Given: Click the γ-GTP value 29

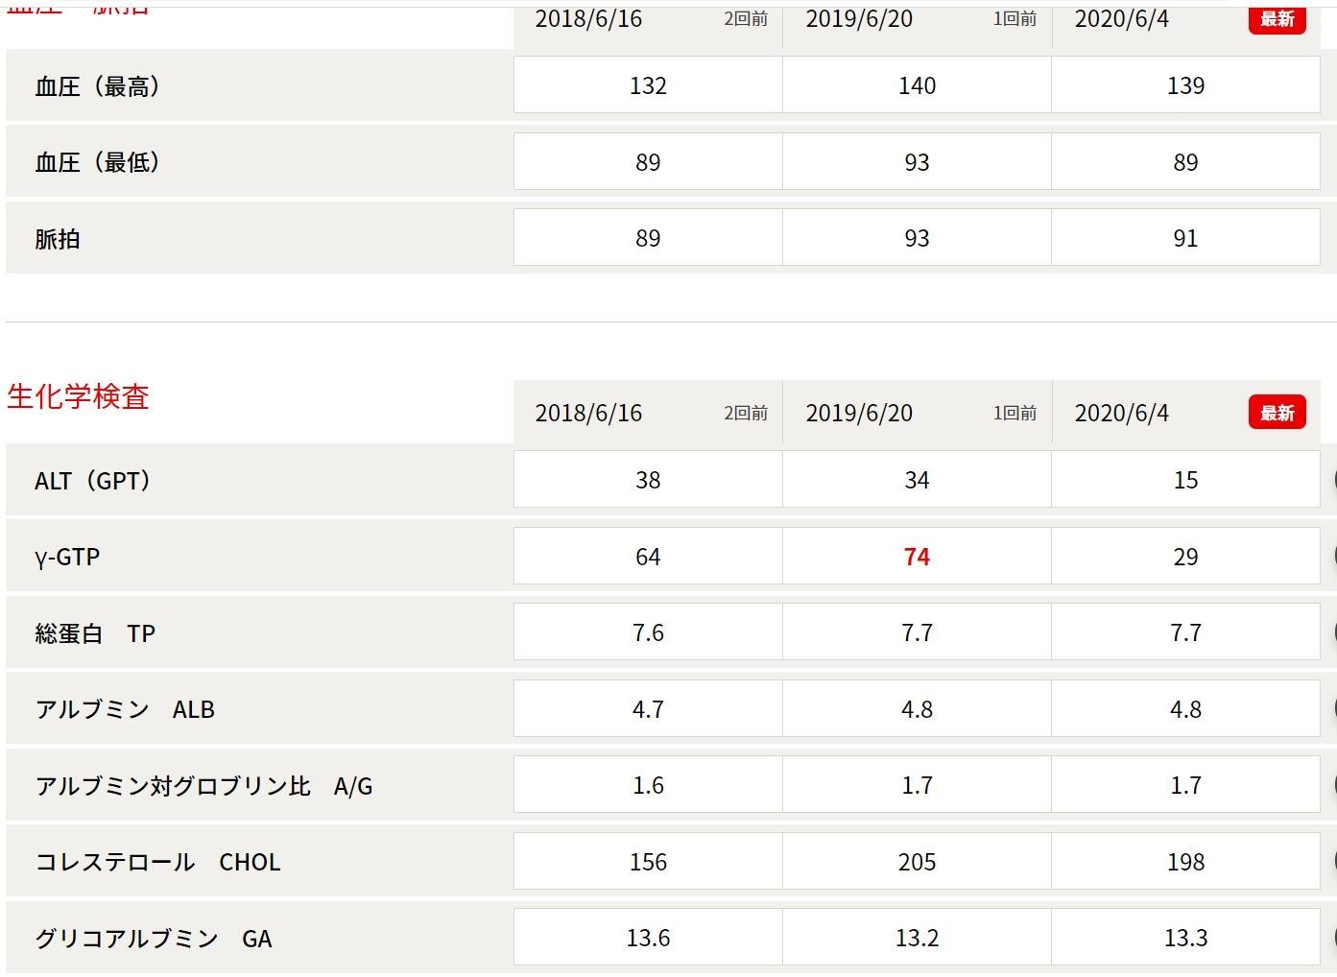Looking at the screenshot, I should point(1185,557).
